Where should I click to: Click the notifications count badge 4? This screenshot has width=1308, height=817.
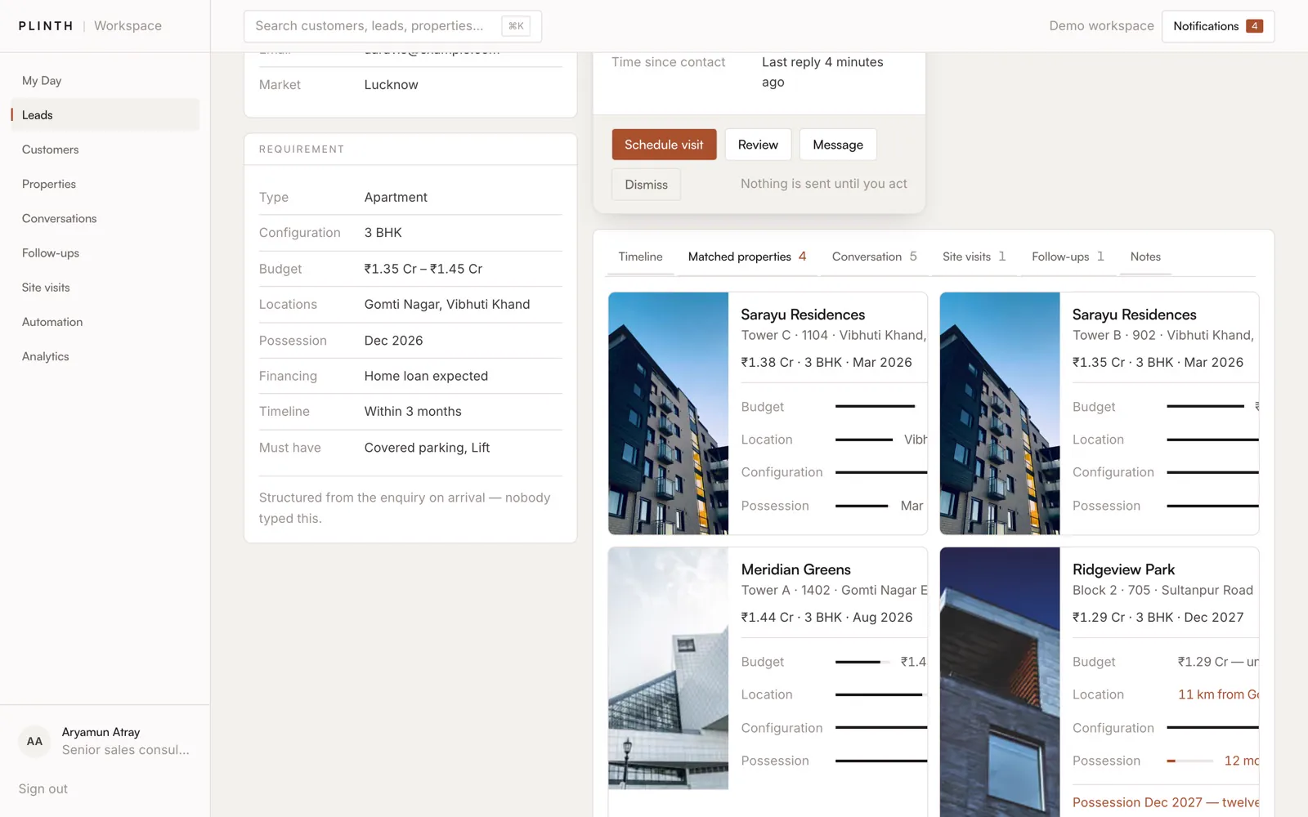click(1254, 26)
